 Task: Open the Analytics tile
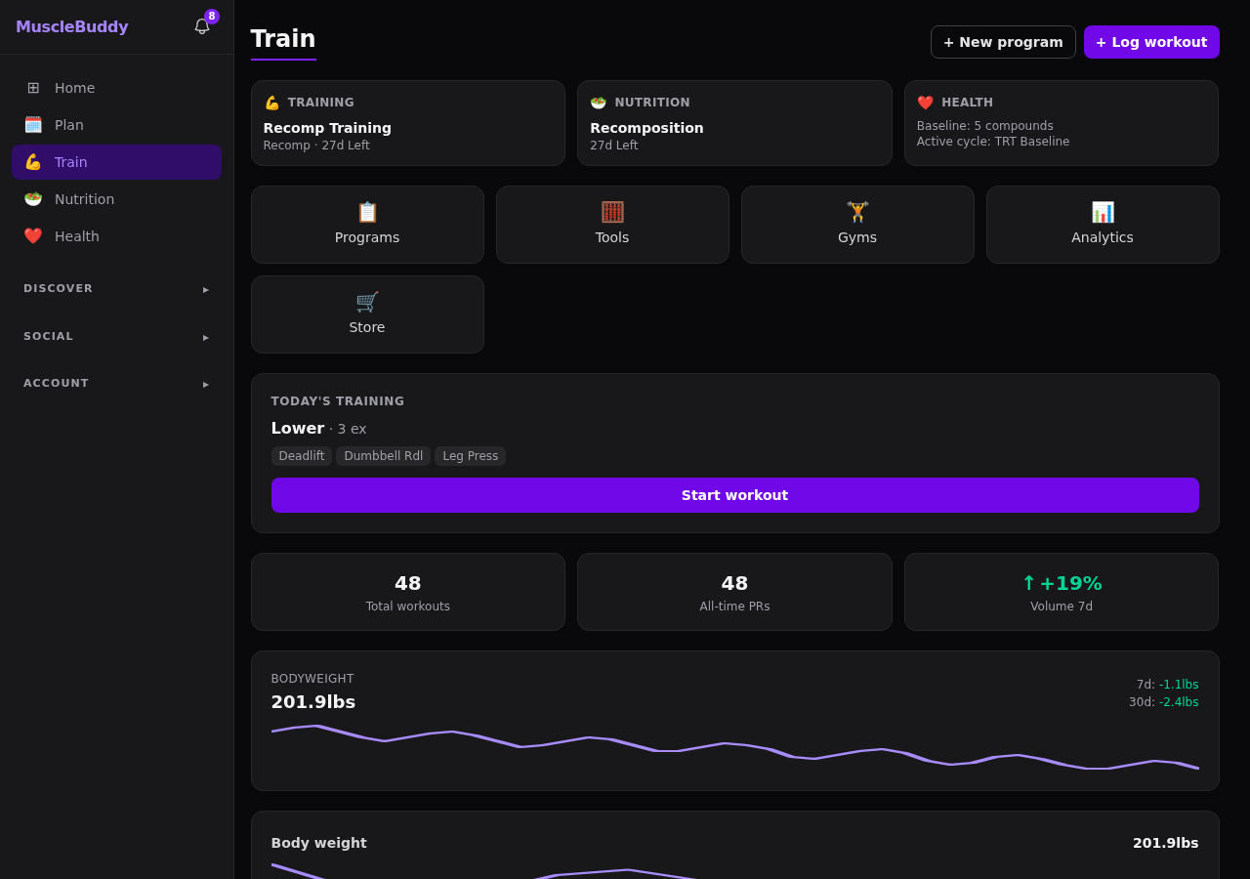[1103, 225]
